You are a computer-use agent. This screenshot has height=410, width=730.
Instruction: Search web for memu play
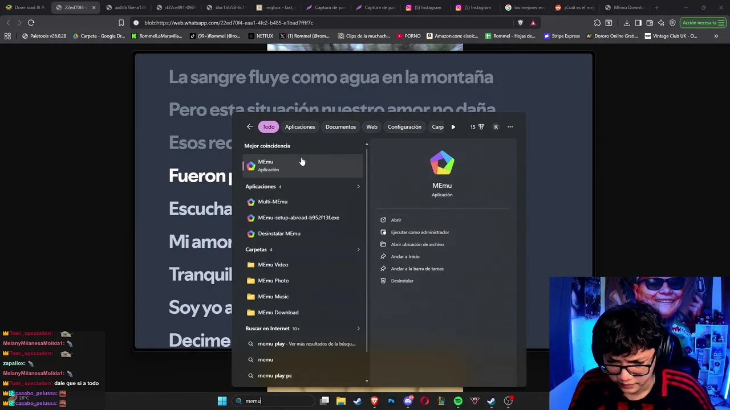(302, 344)
